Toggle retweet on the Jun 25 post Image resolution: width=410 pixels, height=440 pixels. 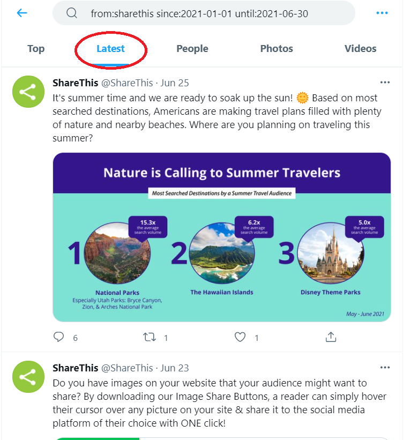coord(150,337)
